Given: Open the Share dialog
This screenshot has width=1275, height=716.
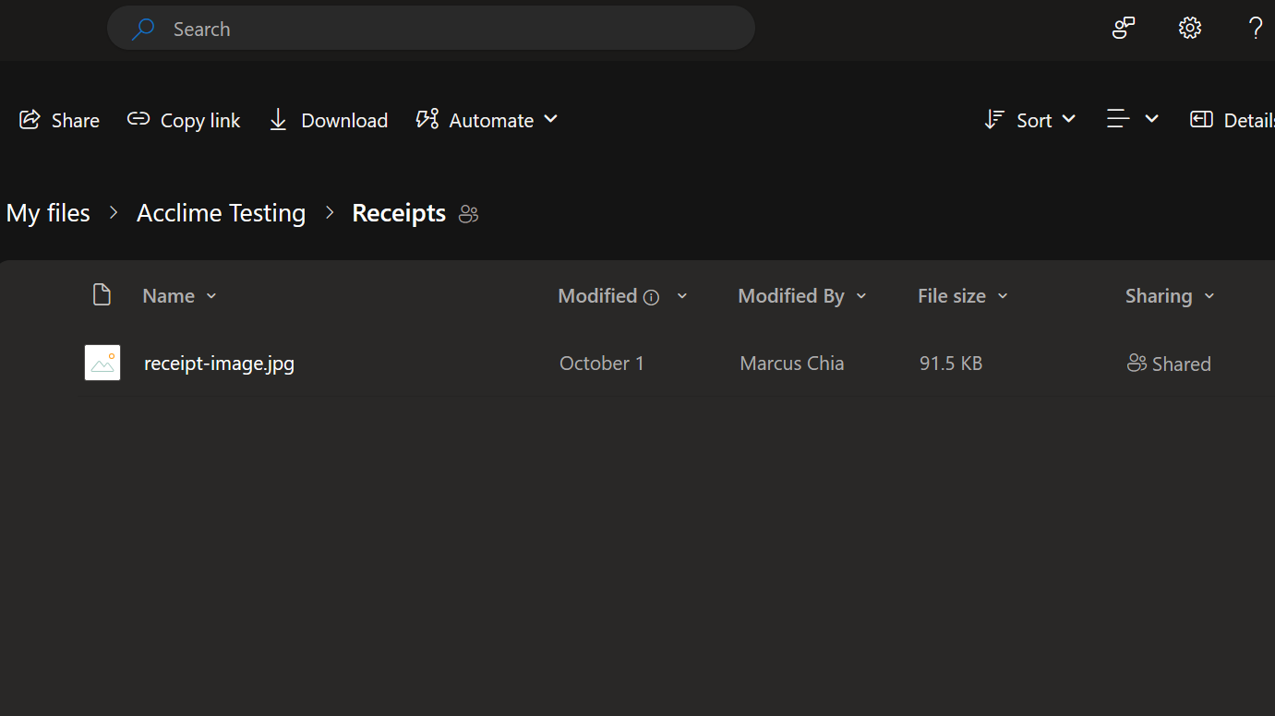Looking at the screenshot, I should (58, 120).
